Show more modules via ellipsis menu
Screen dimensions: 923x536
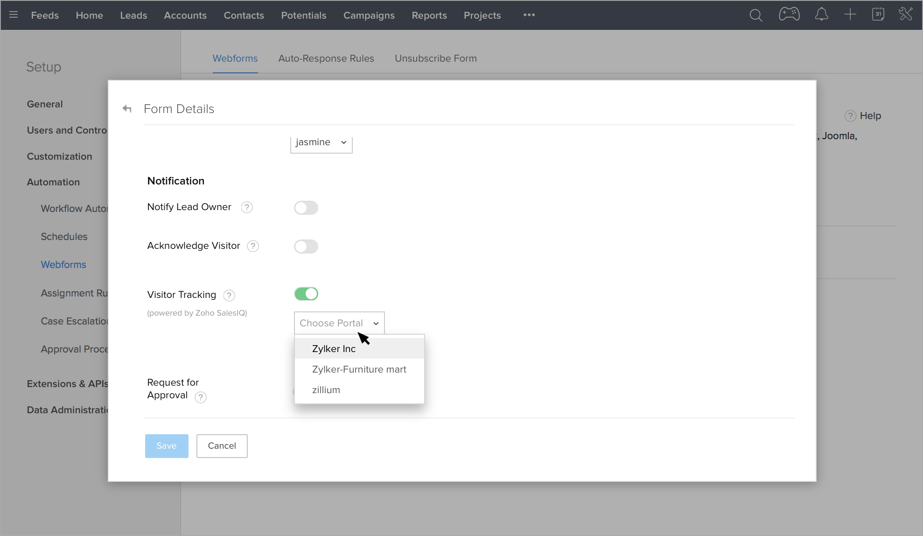[x=529, y=15]
